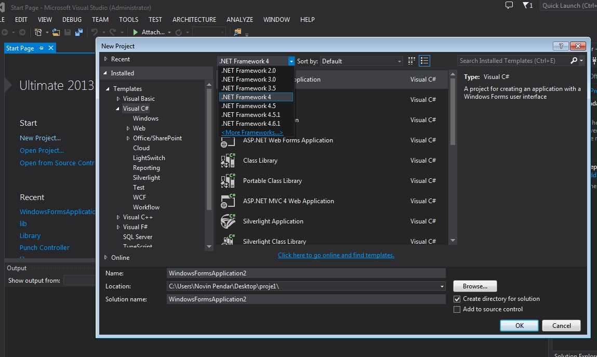This screenshot has height=357, width=597.
Task: Click the Search Installed Templates field
Action: [x=514, y=60]
